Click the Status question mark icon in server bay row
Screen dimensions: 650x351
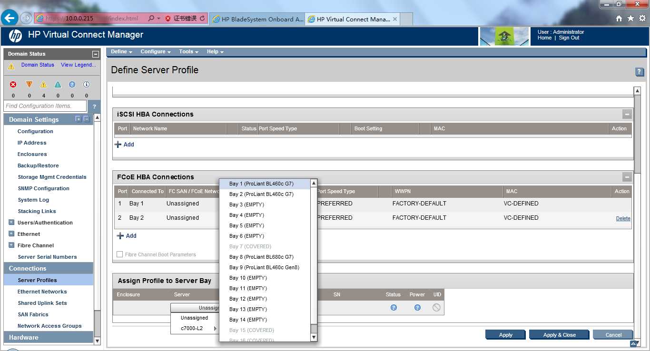(394, 308)
